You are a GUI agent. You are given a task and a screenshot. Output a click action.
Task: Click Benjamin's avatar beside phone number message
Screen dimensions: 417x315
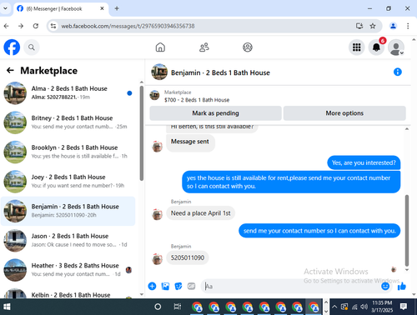[x=157, y=259]
